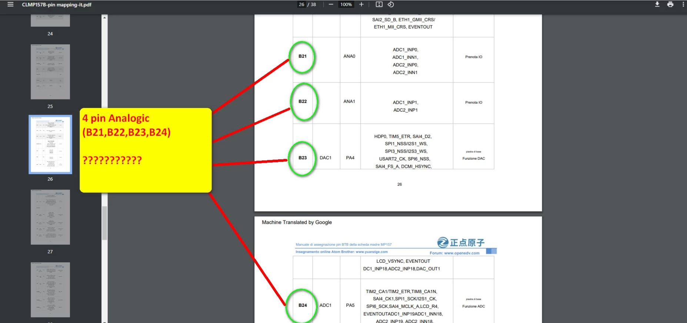The image size is (687, 323).
Task: Click the ADC1 cell in B24 row
Action: 326,305
